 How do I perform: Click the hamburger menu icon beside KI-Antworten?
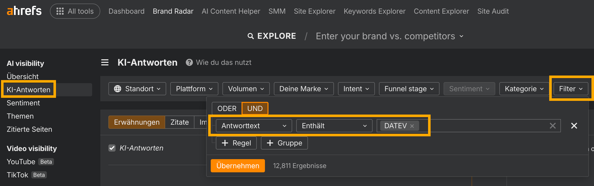pos(105,62)
